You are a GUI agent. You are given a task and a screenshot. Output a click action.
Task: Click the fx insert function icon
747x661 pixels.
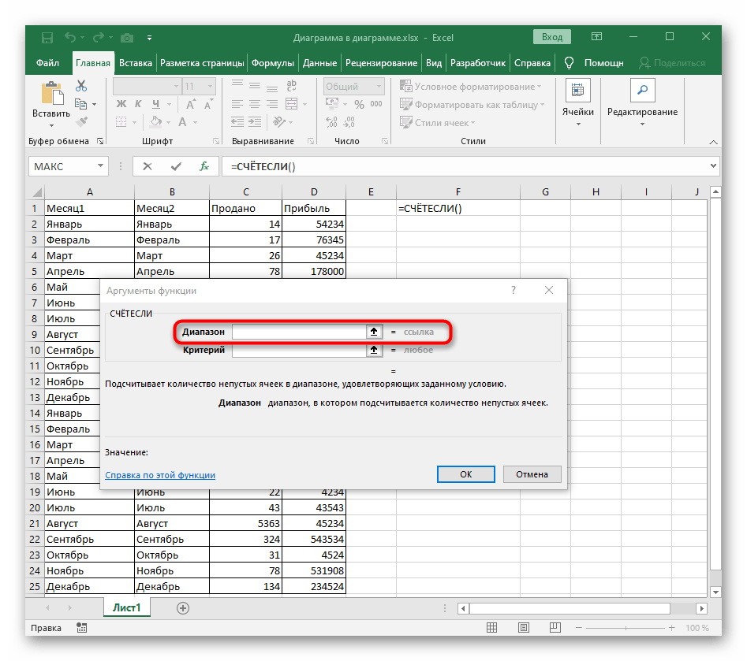coord(204,166)
